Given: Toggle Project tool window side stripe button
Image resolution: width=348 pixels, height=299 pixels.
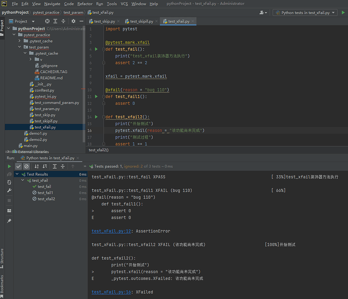Looking at the screenshot, I should pyautogui.click(x=2, y=27).
